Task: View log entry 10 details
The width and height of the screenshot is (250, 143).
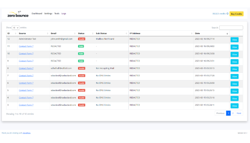Action: click(234, 54)
